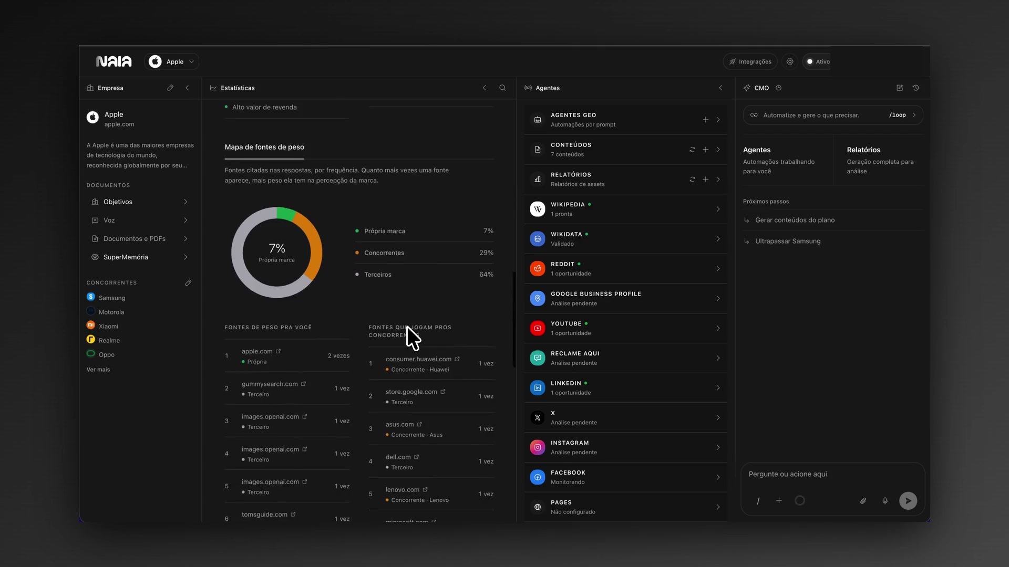The height and width of the screenshot is (567, 1009).
Task: Open Facebook agent icon
Action: 538,477
